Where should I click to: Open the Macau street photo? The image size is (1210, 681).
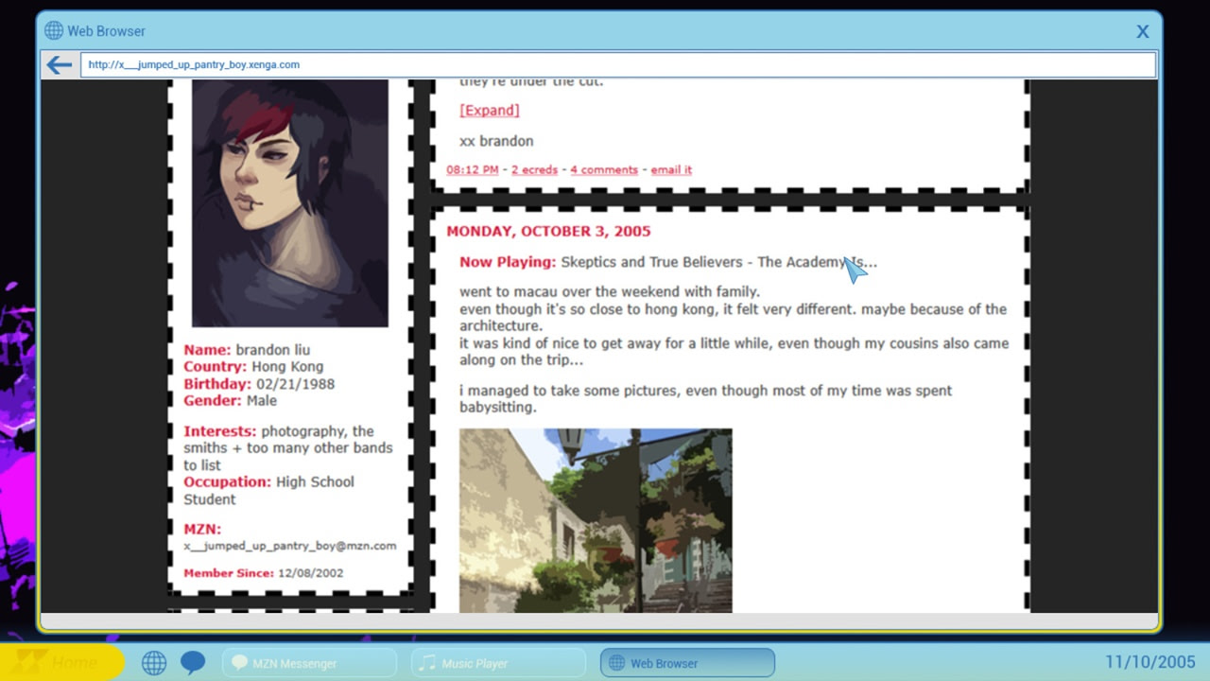coord(595,520)
